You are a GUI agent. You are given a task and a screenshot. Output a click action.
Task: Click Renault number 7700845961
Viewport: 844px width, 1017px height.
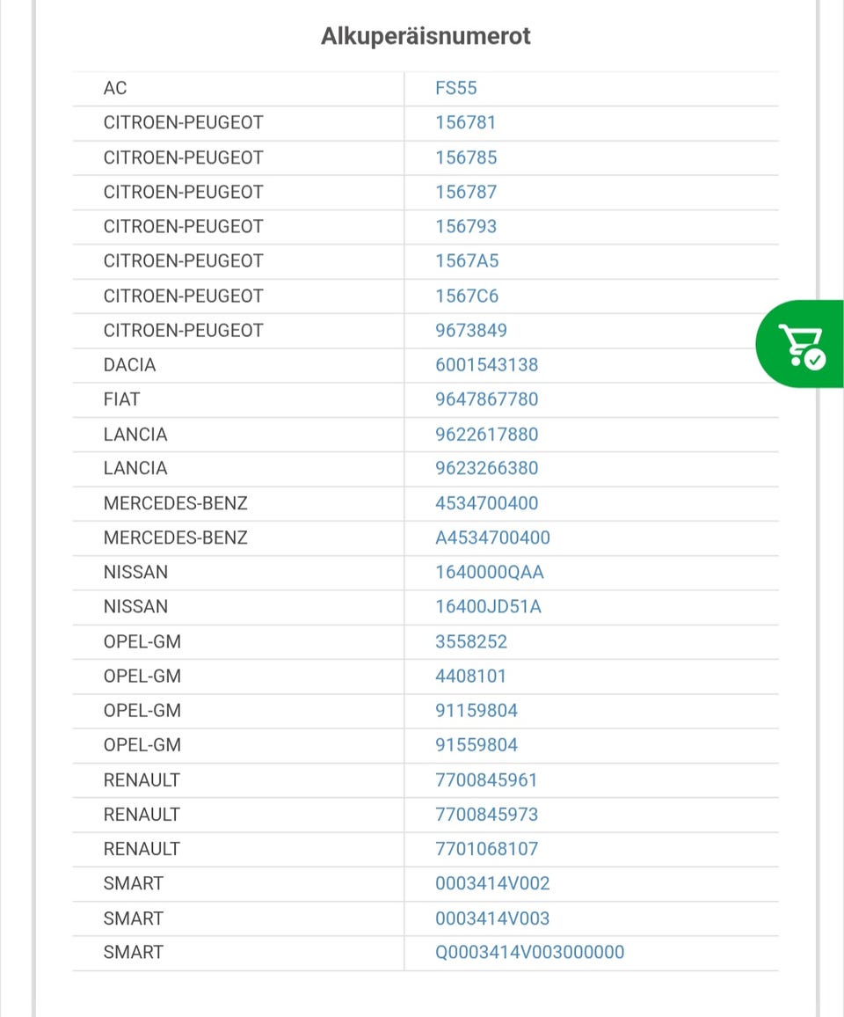point(486,780)
